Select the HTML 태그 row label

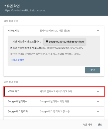[x=13, y=92]
